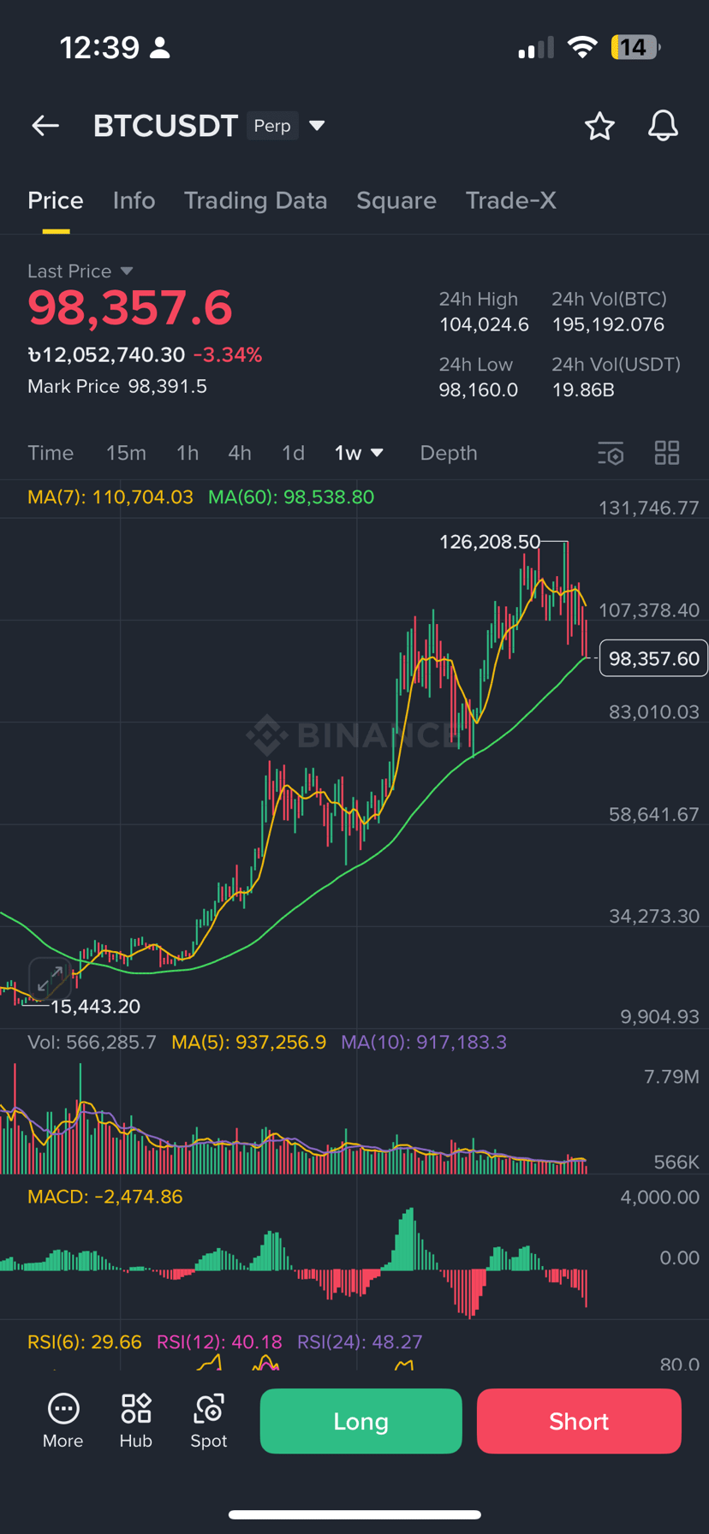Screen dimensions: 709x1534
Task: Tap the Perp badge
Action: tap(272, 126)
